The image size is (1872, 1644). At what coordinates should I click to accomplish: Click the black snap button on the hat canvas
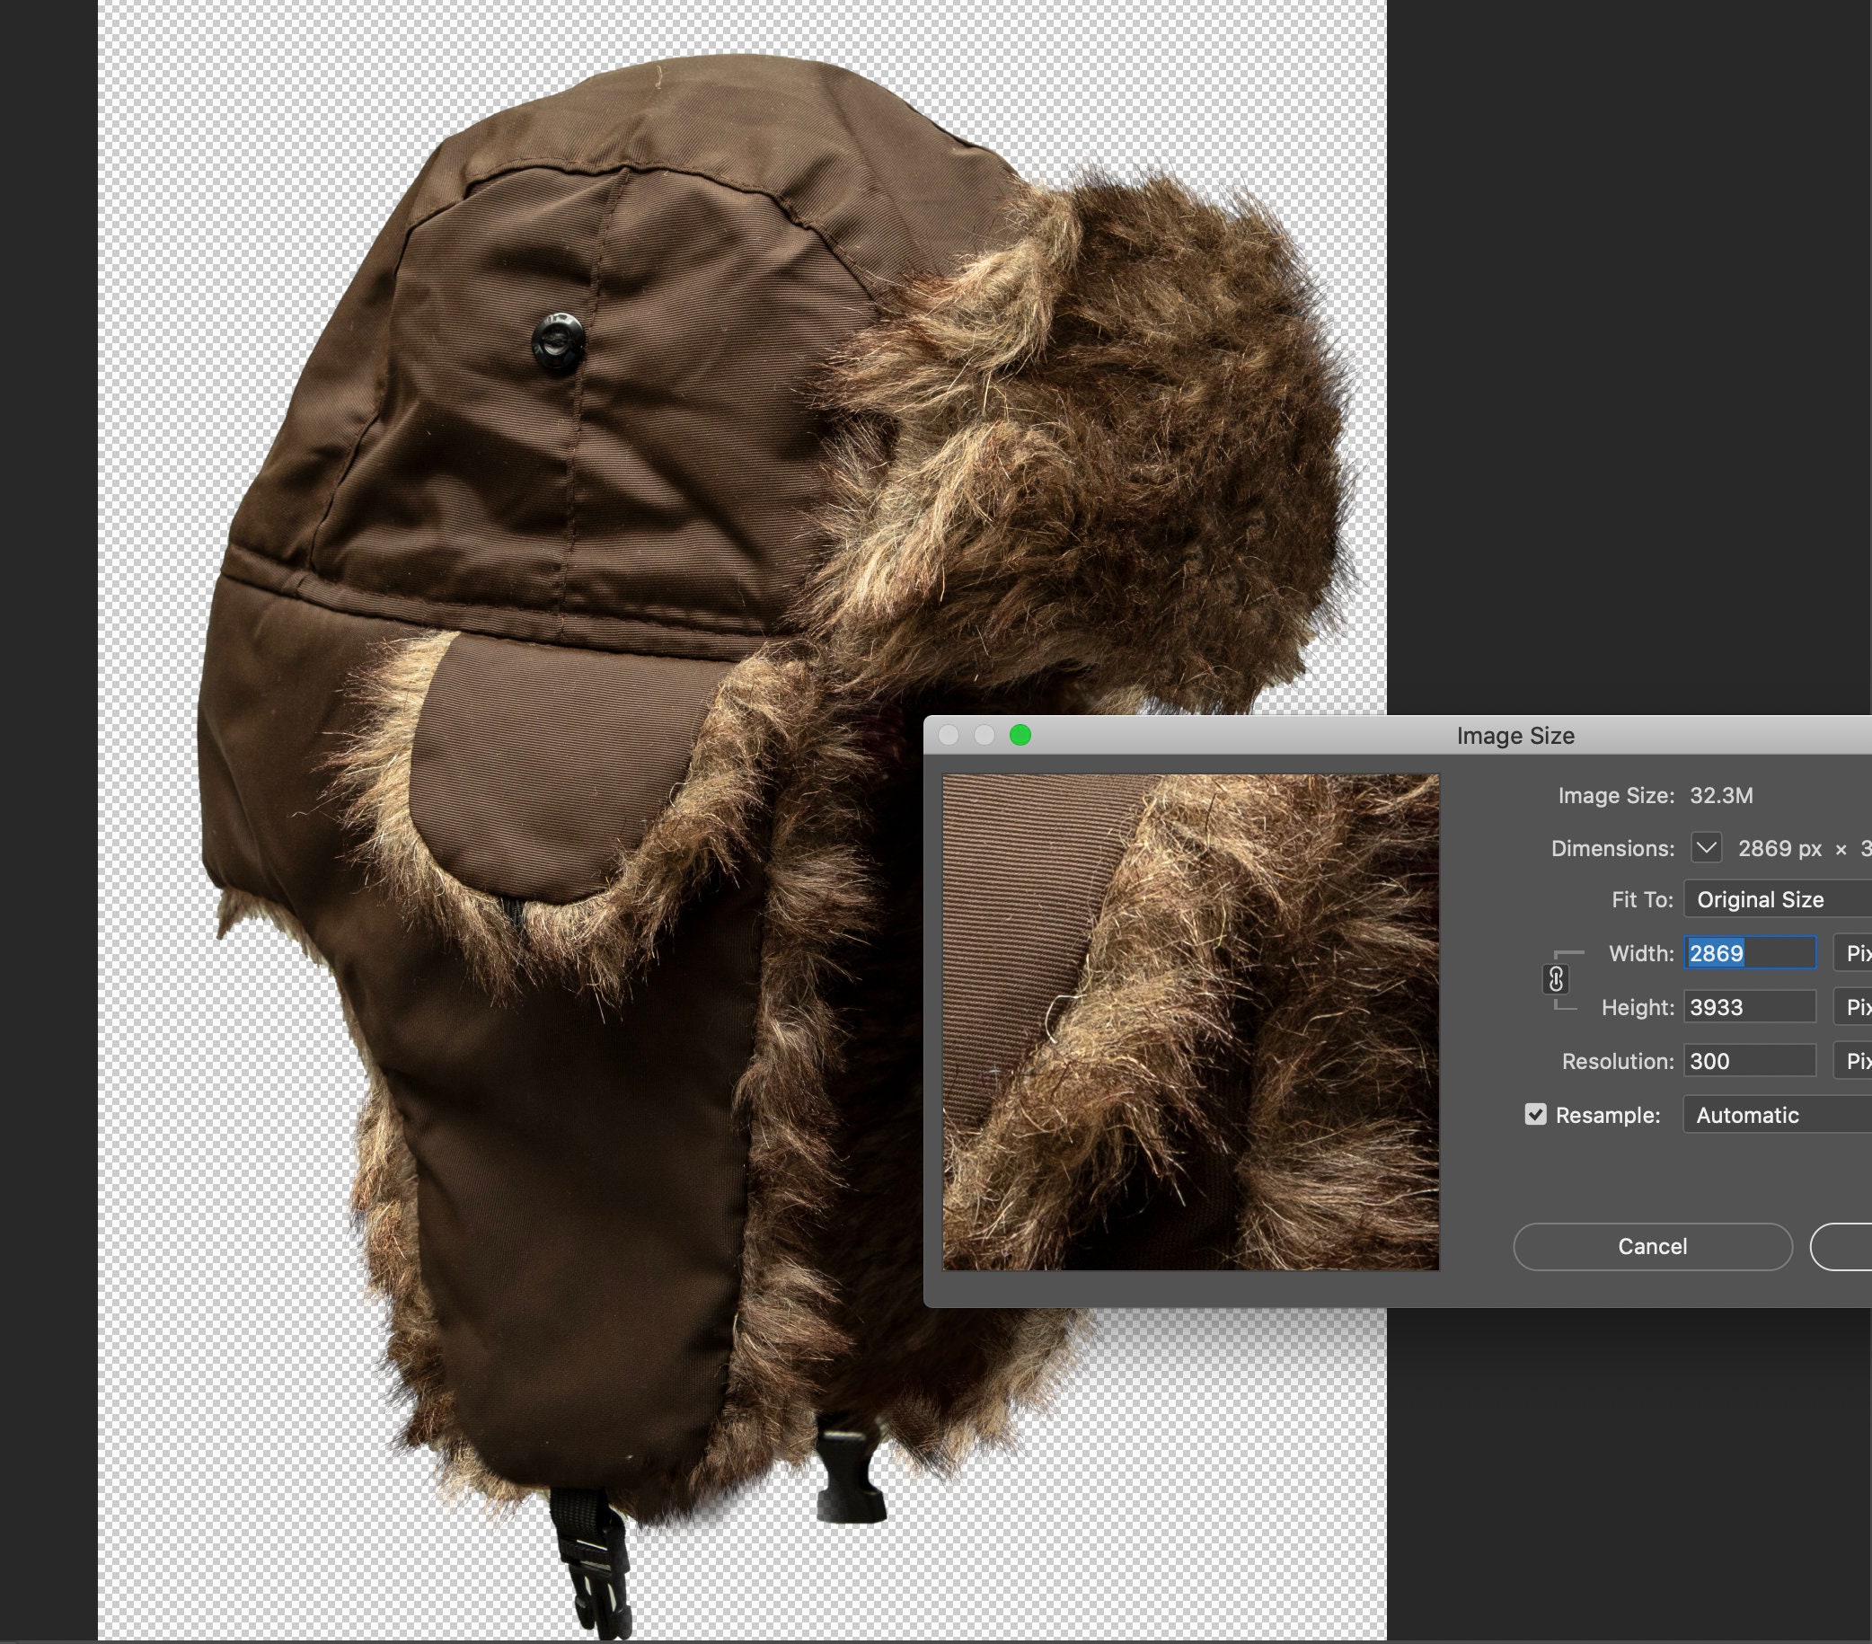click(558, 341)
